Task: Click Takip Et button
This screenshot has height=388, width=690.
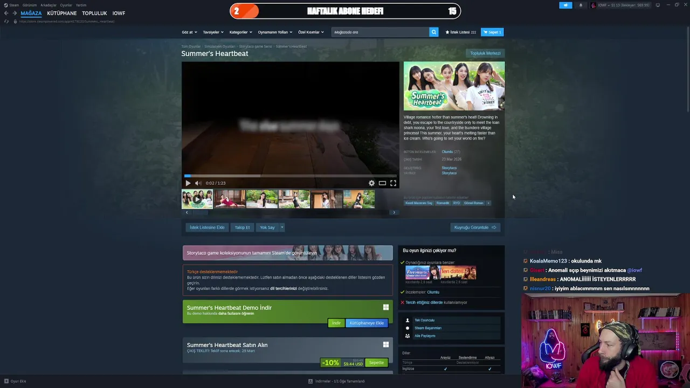Action: pos(242,227)
